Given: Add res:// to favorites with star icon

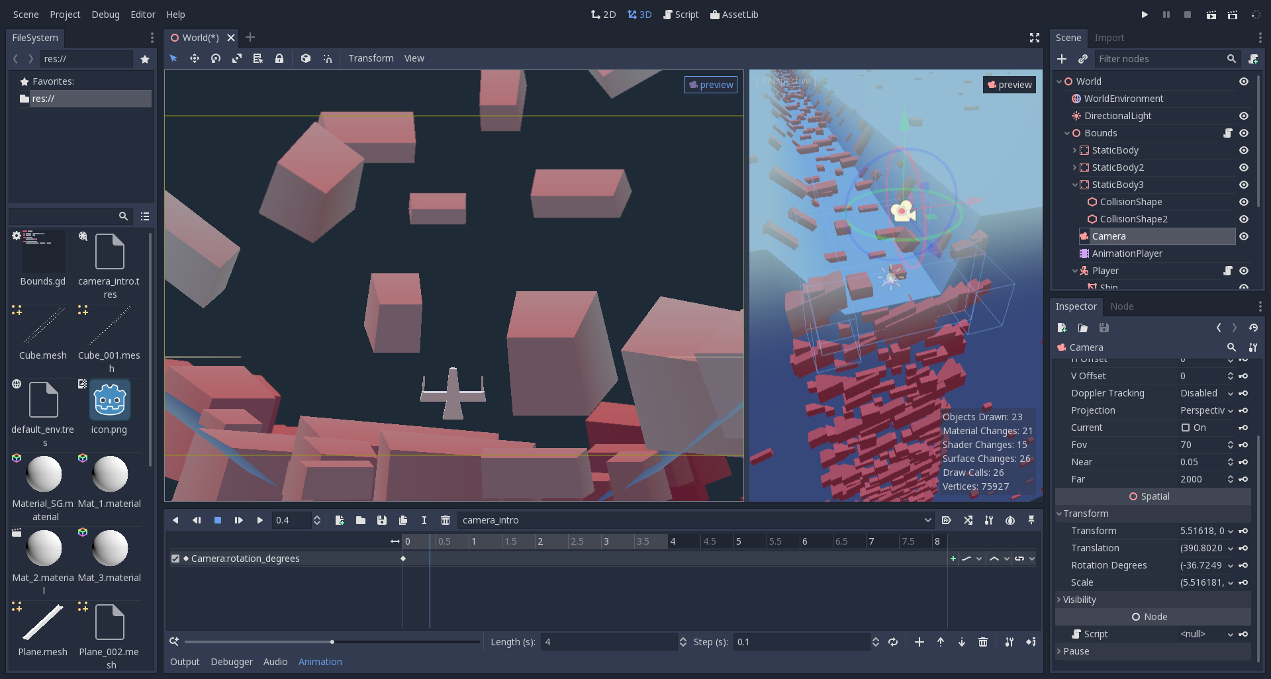Looking at the screenshot, I should pyautogui.click(x=145, y=59).
